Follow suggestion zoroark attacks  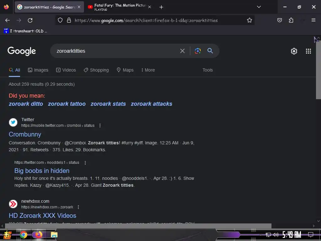pyautogui.click(x=151, y=104)
